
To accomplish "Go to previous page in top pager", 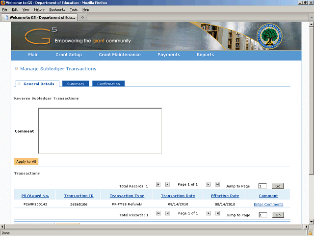I will (x=167, y=184).
